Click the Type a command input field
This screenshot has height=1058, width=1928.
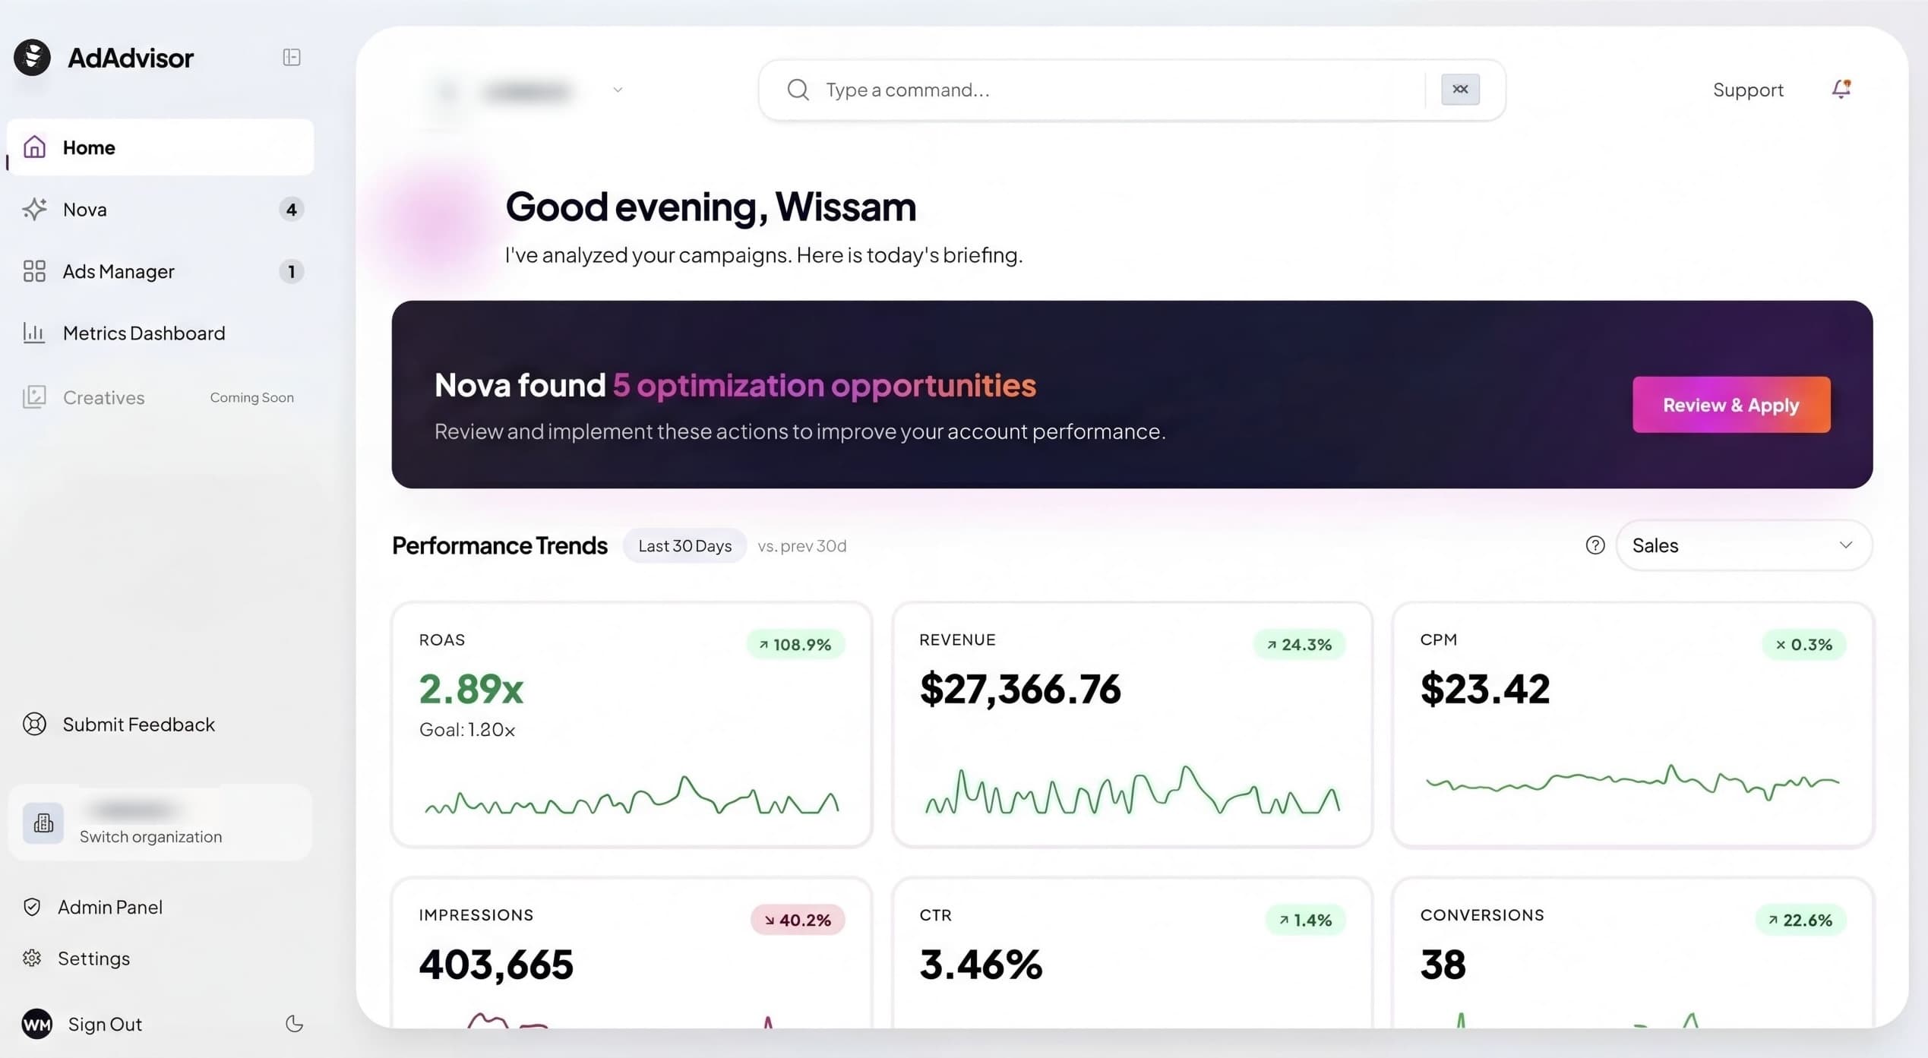point(988,90)
